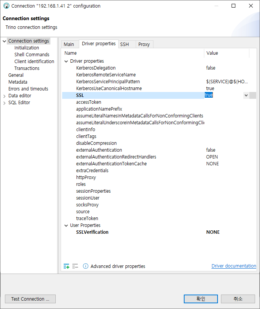The height and width of the screenshot is (309, 260).
Task: Select the SSLVerification user property row
Action: tap(159, 232)
